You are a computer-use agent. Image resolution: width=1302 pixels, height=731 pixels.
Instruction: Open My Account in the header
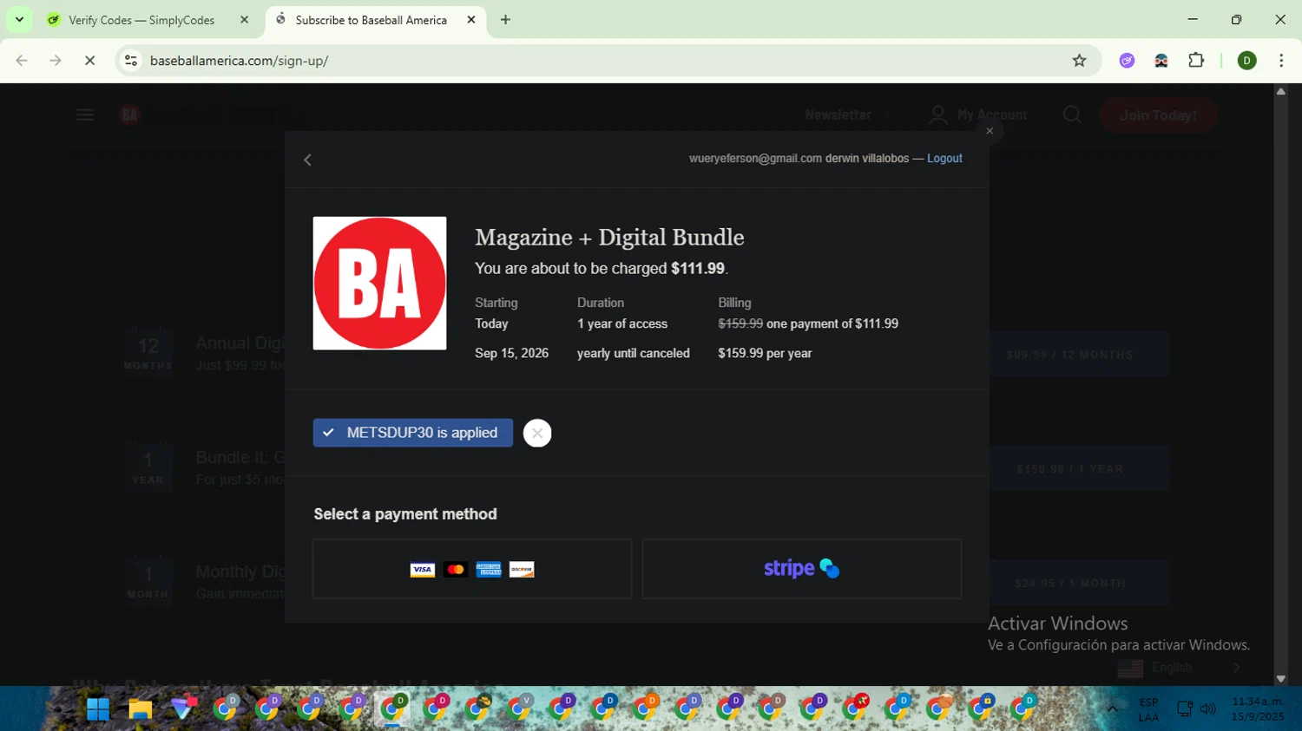click(978, 114)
